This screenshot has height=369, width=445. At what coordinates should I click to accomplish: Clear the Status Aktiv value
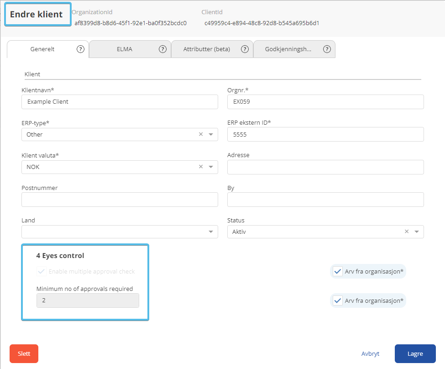tap(407, 232)
